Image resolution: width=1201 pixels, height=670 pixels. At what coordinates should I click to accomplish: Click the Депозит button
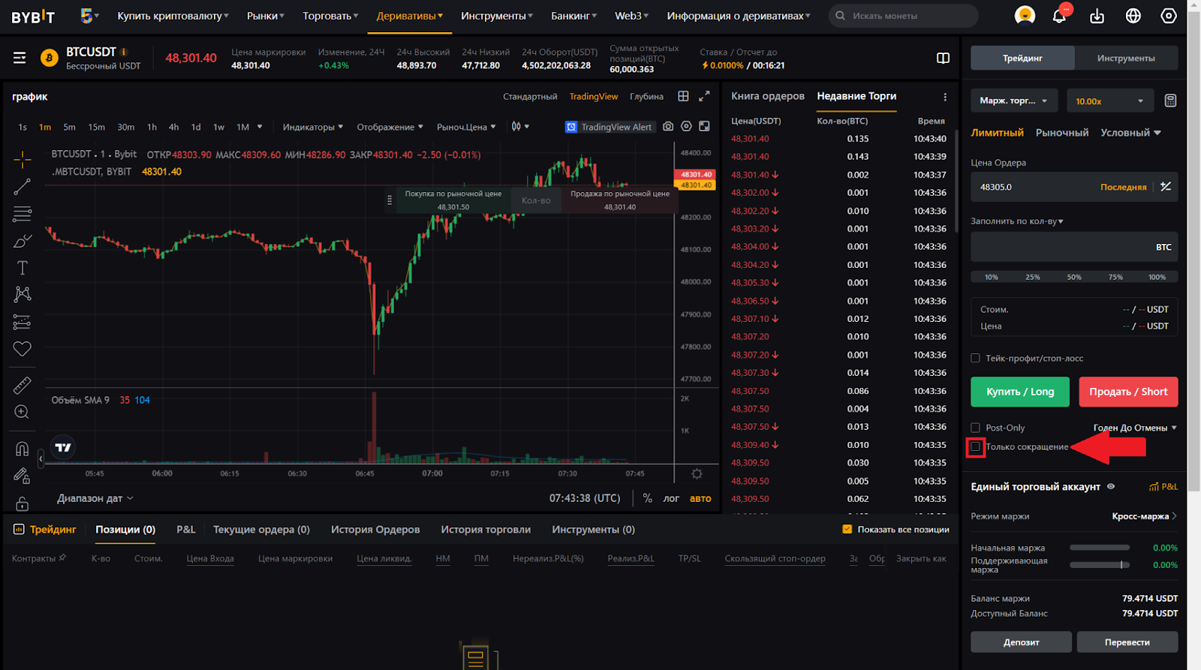[1022, 642]
